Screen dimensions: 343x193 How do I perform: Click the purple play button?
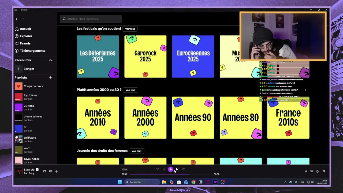pos(170,169)
